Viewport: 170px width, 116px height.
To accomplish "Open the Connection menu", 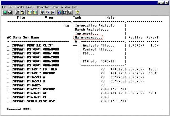I will (43, 7).
